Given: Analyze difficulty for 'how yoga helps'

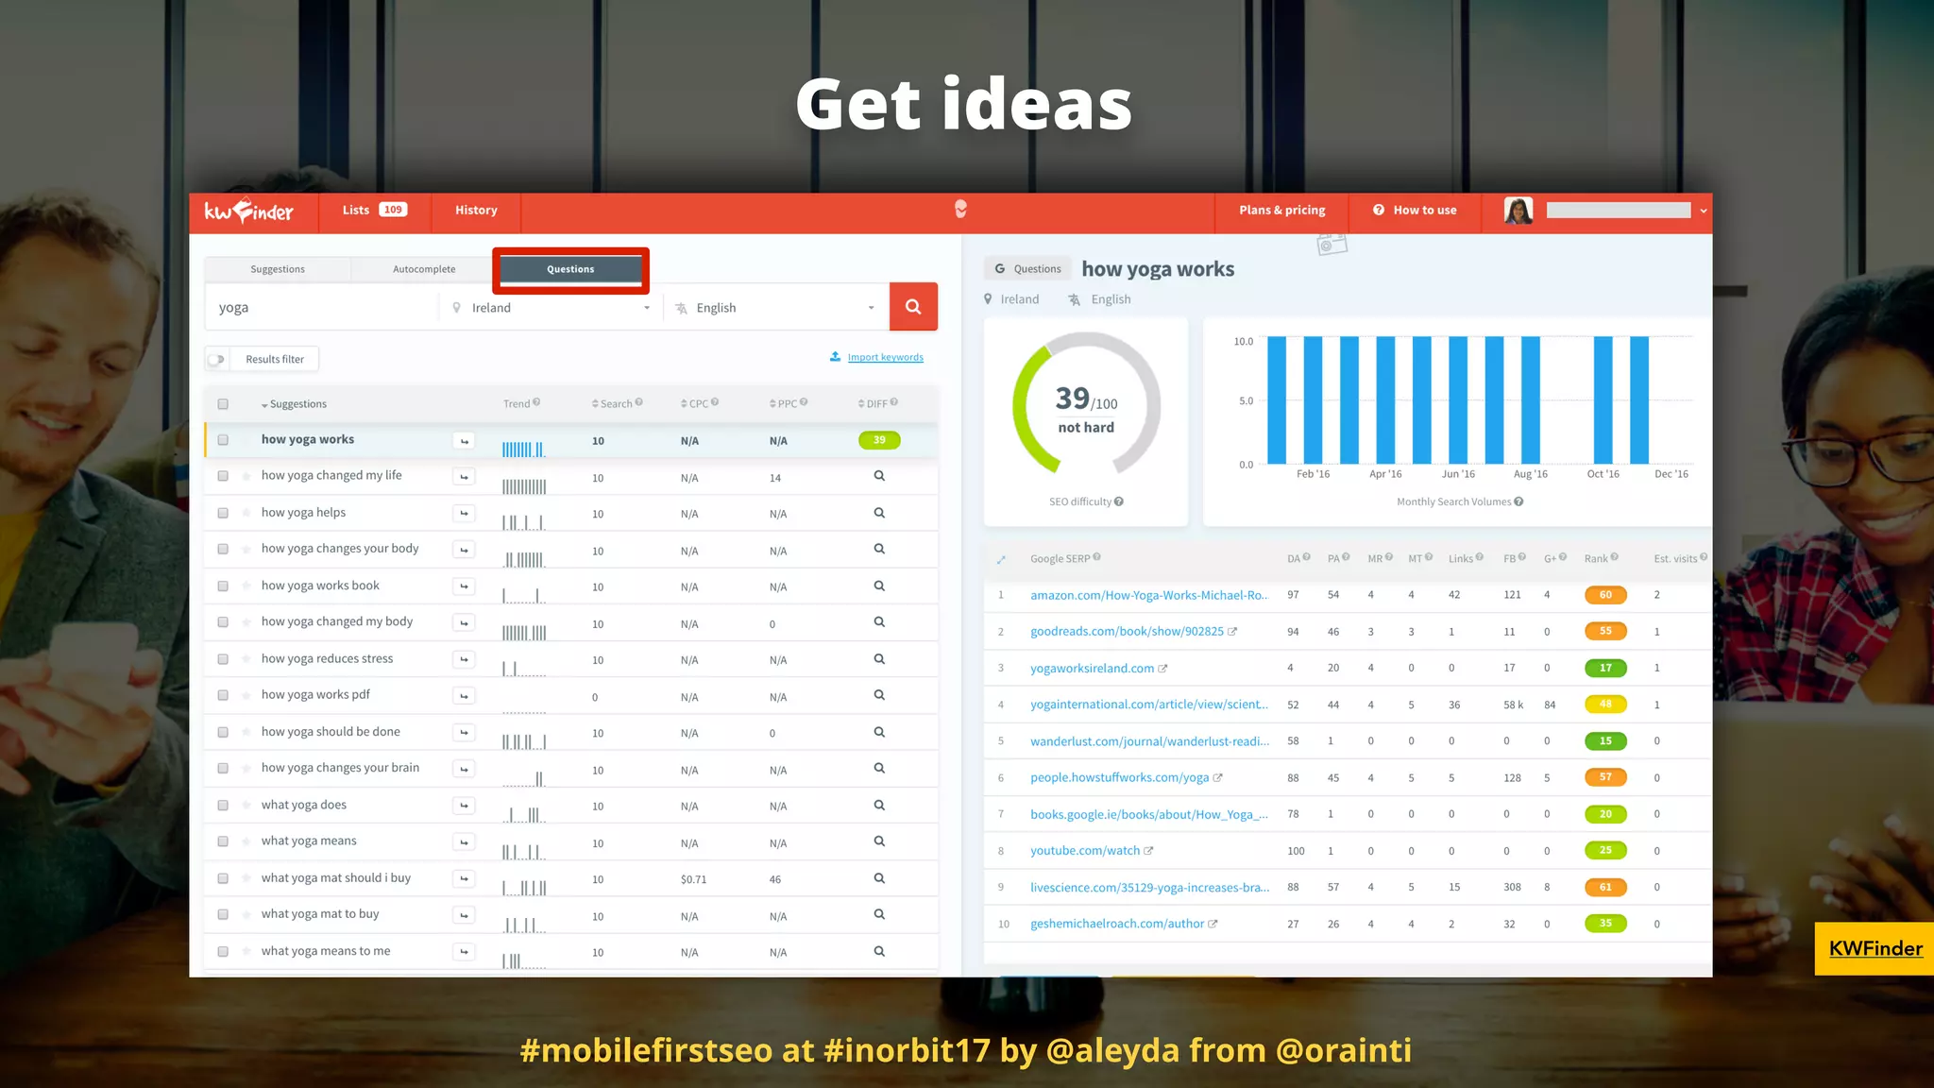Looking at the screenshot, I should pyautogui.click(x=879, y=513).
